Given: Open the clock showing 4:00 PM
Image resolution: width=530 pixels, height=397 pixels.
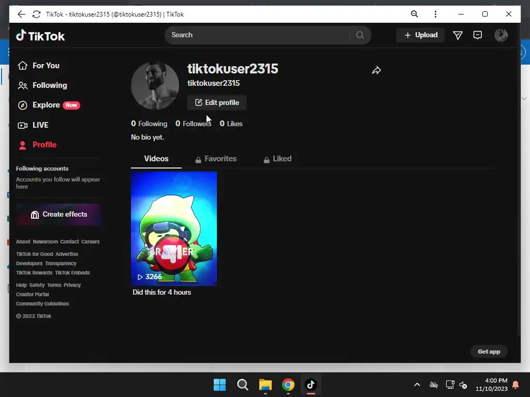Looking at the screenshot, I should (x=492, y=385).
